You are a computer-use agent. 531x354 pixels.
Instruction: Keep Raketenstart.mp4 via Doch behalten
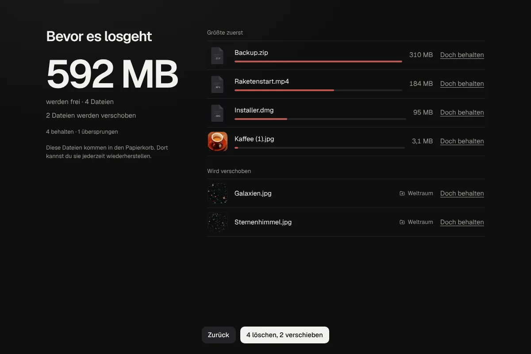click(462, 84)
